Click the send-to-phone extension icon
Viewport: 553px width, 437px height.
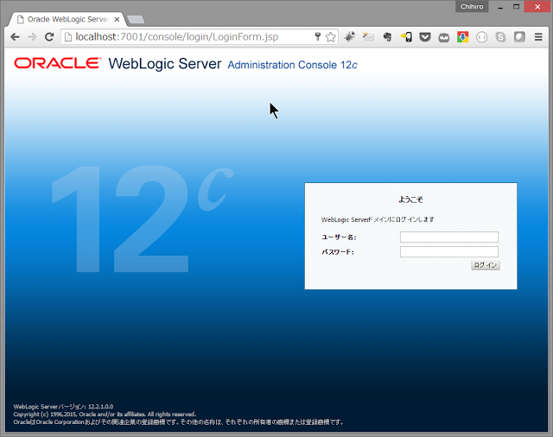click(x=406, y=36)
